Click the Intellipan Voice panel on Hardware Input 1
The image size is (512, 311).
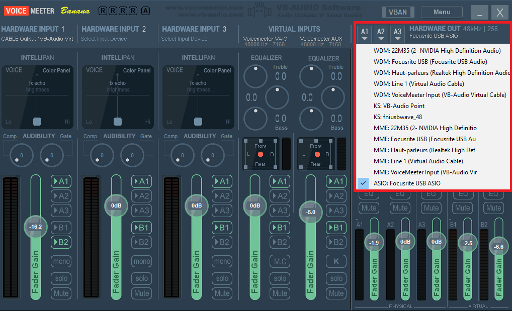tap(37, 96)
